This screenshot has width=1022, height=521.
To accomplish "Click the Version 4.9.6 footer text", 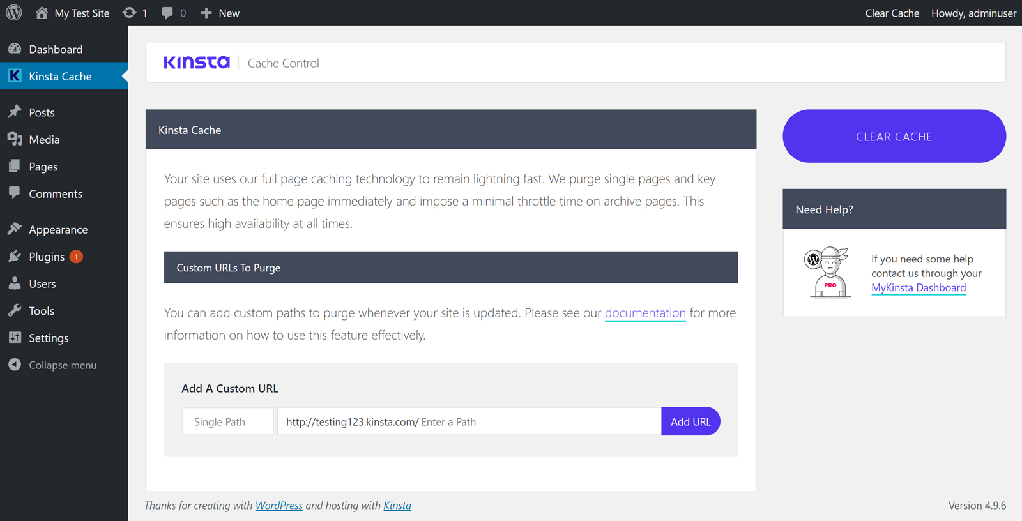I will point(977,505).
